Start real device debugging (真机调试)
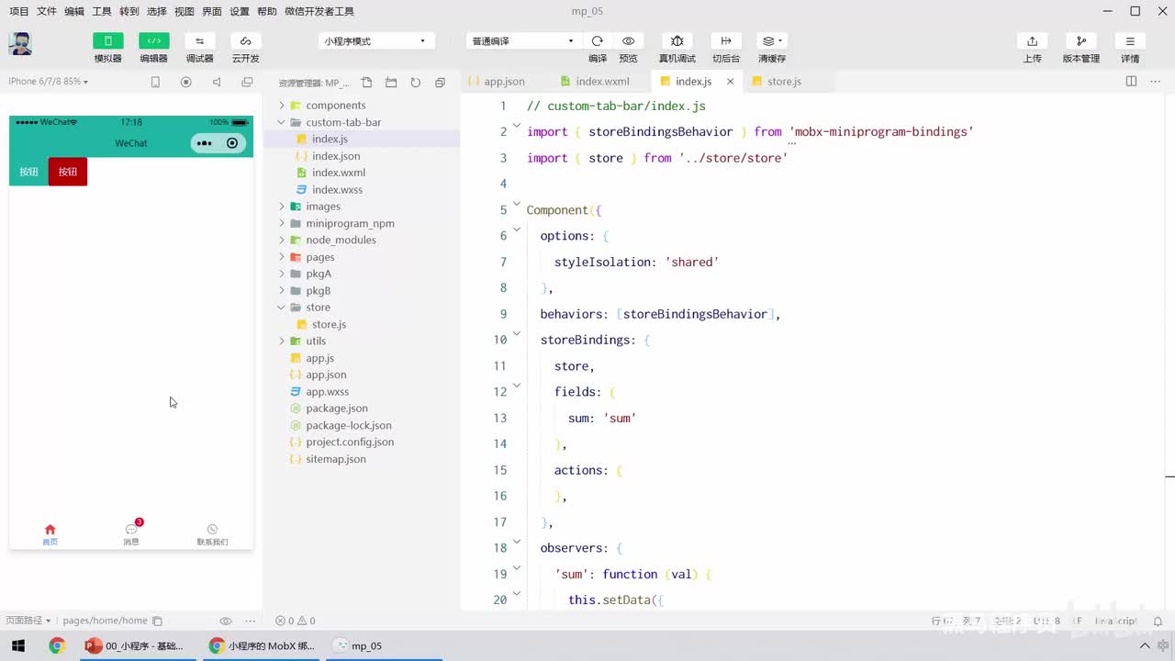1175x661 pixels. tap(677, 41)
